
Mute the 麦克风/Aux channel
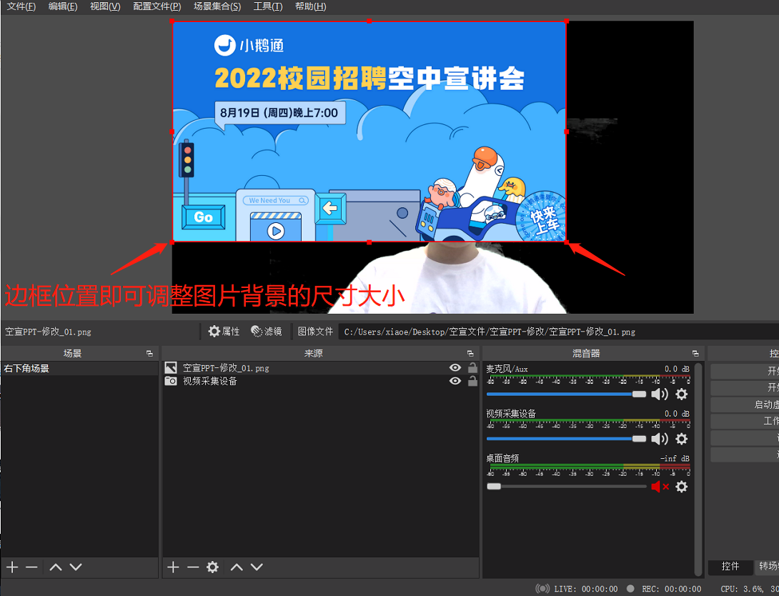click(x=659, y=394)
